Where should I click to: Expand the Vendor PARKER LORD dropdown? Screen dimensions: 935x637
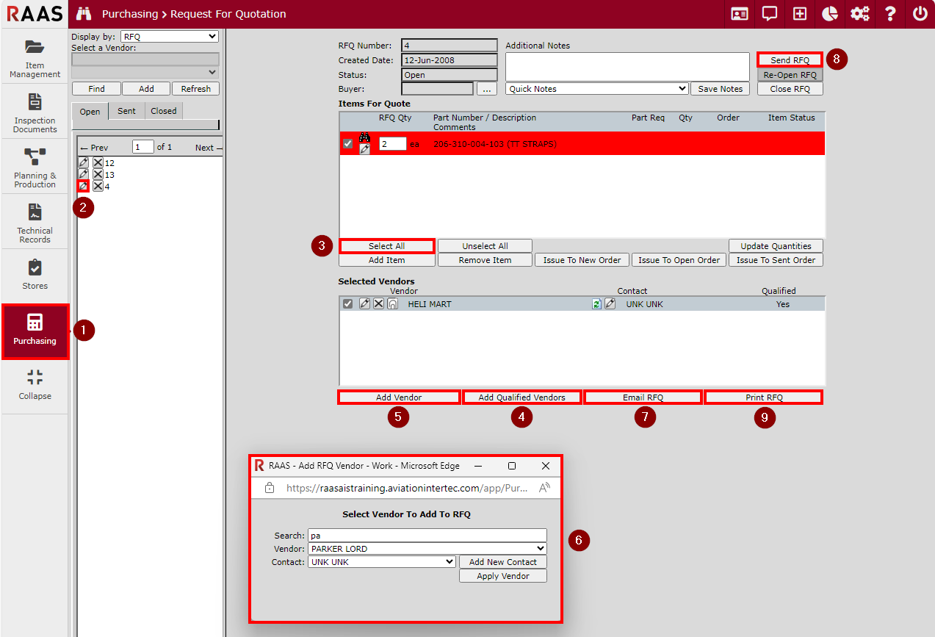(x=427, y=549)
